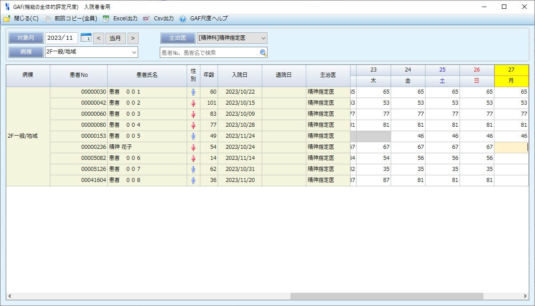Open the 病棟 ward dropdown

134,52
